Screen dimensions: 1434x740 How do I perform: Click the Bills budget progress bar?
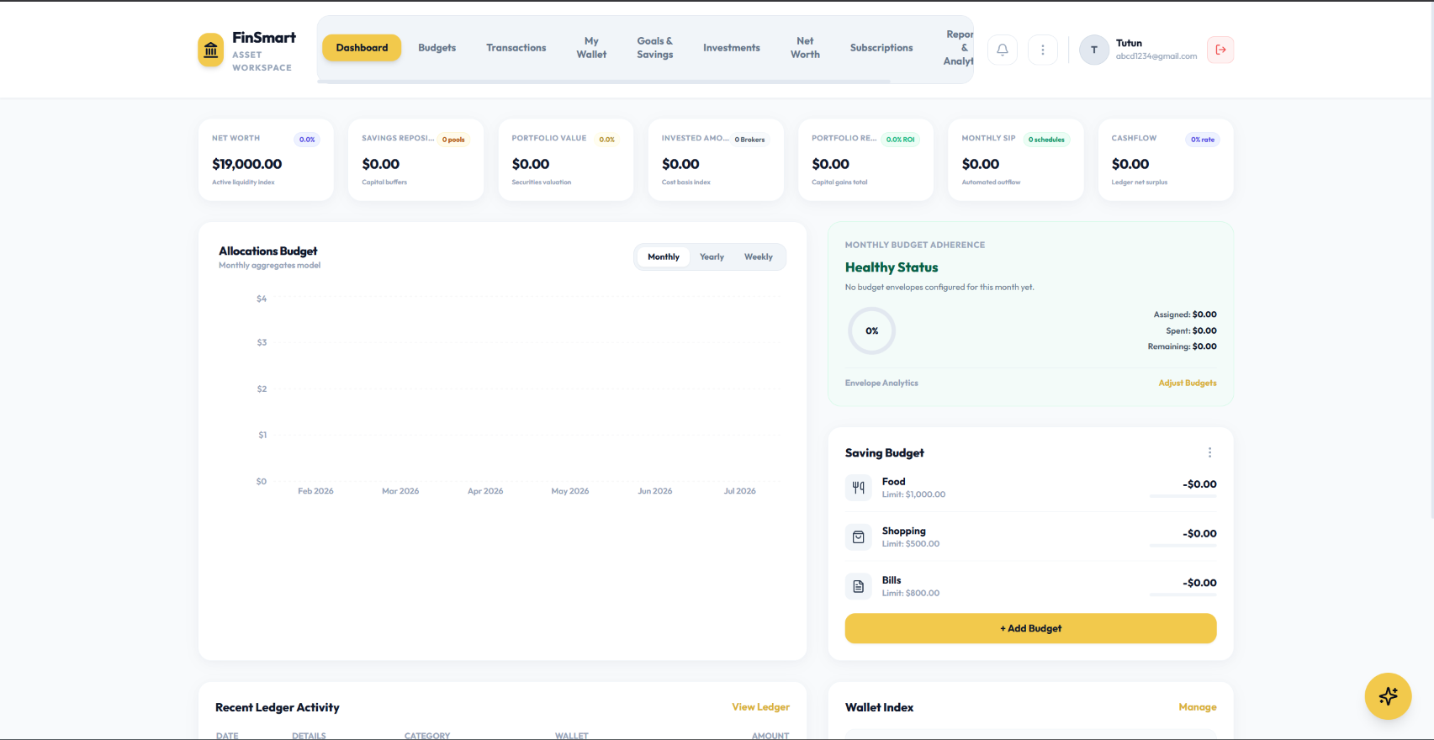[1183, 595]
